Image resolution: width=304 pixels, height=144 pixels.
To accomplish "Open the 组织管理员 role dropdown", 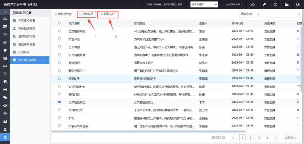I will (204, 4).
